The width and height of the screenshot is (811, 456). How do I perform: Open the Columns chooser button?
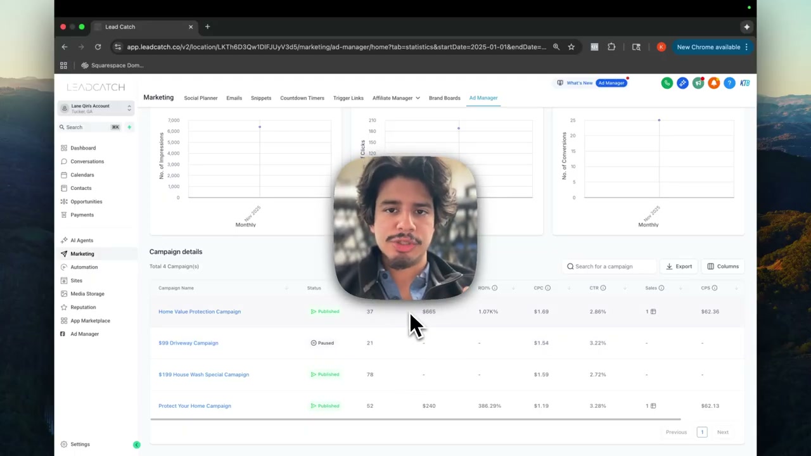coord(723,267)
